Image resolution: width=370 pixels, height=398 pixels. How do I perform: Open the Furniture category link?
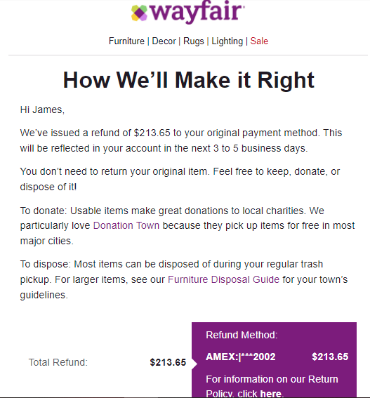[126, 41]
